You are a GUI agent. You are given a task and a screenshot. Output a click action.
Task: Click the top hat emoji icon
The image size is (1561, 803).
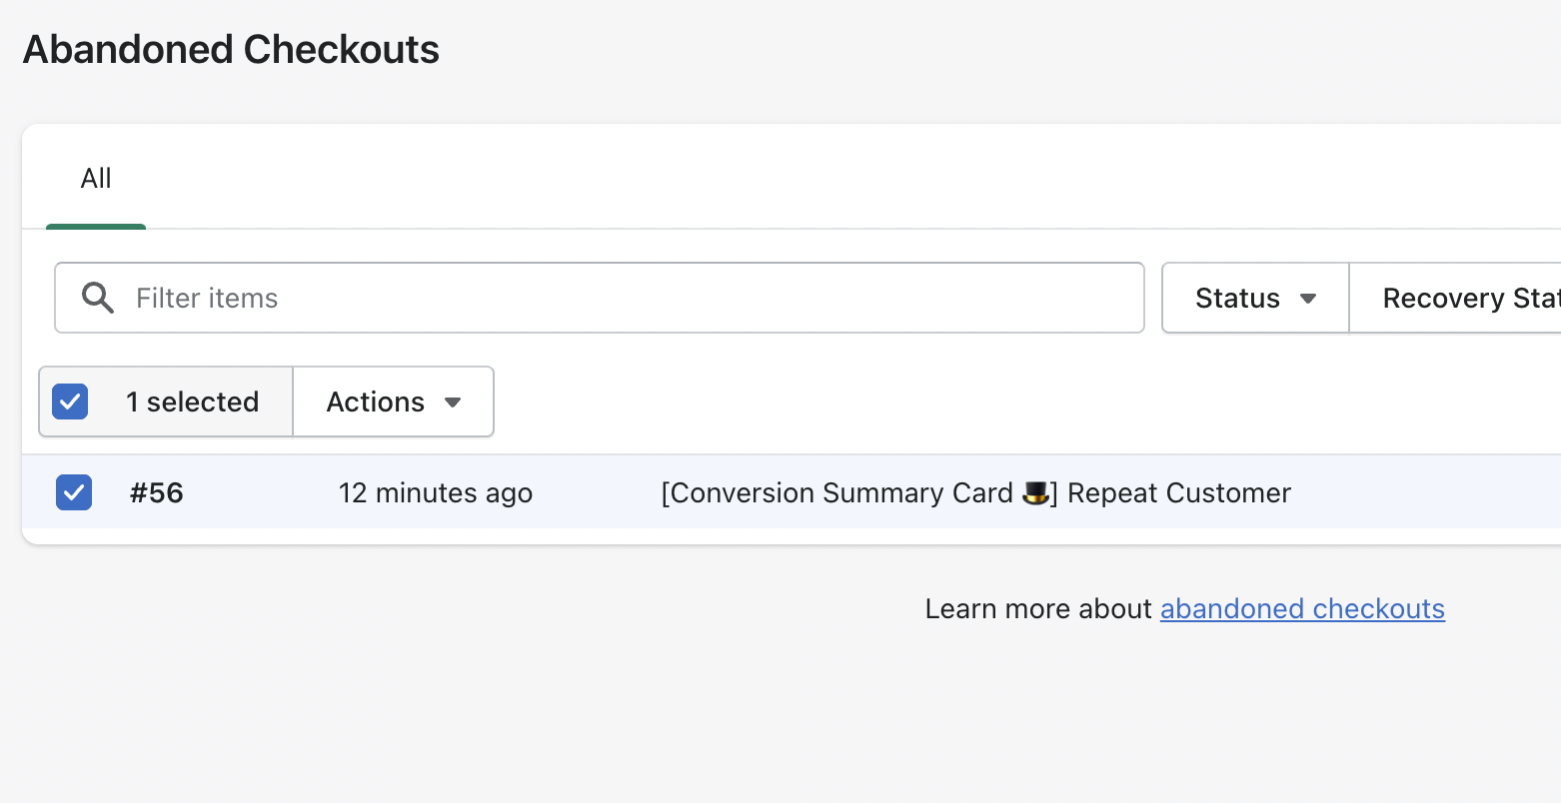coord(1035,493)
